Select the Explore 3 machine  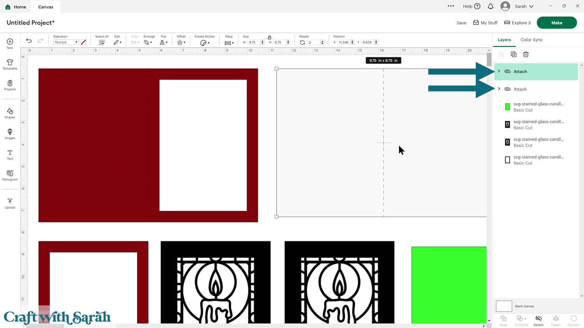[x=517, y=23]
